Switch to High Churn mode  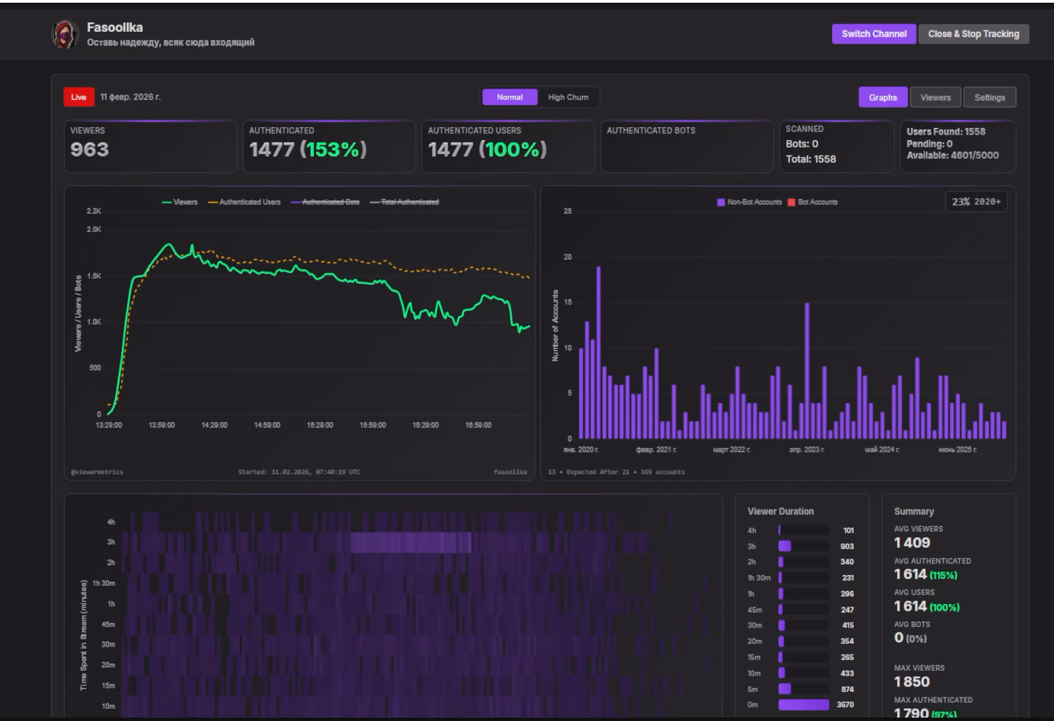[568, 97]
